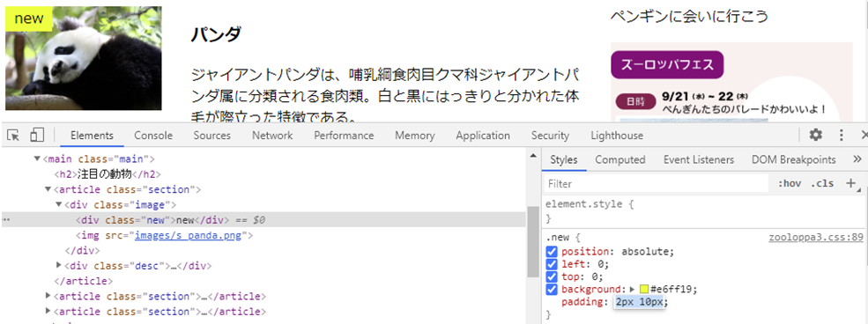Open the Security tab
The image size is (868, 324).
tap(550, 136)
